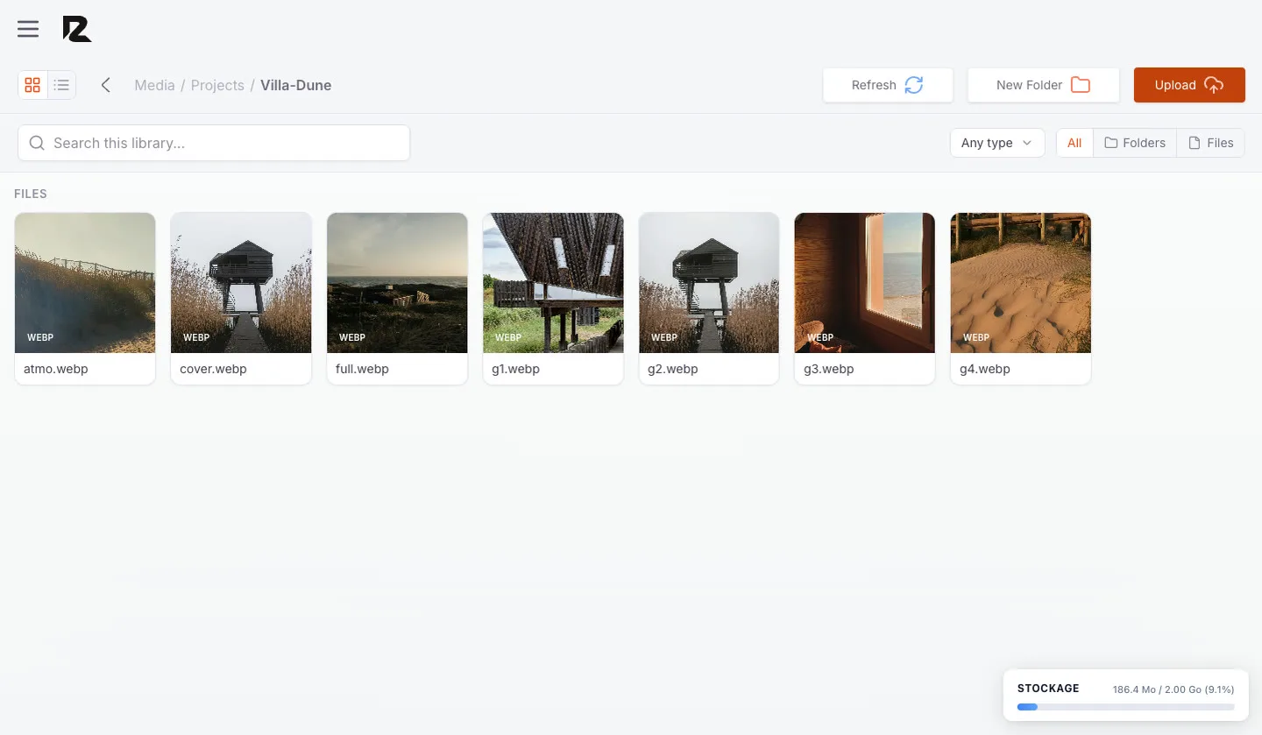Open the cover.webp thumbnail
Image resolution: width=1262 pixels, height=735 pixels.
pyautogui.click(x=241, y=283)
